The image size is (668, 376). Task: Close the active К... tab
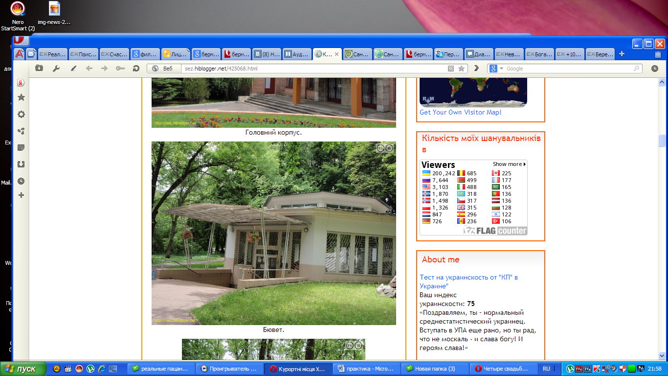click(x=336, y=54)
